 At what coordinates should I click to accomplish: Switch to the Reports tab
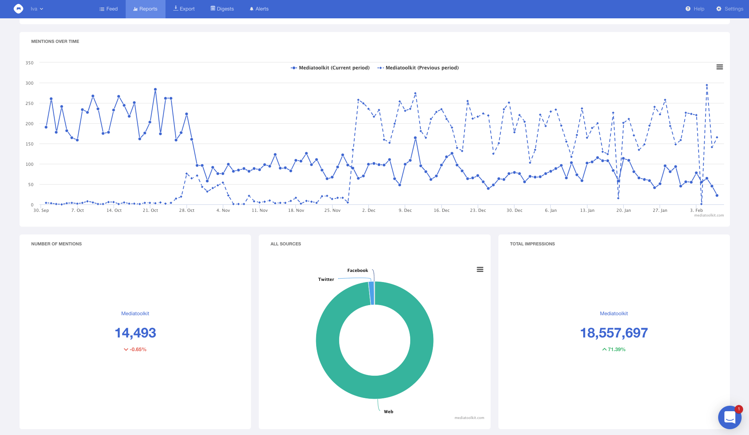145,9
